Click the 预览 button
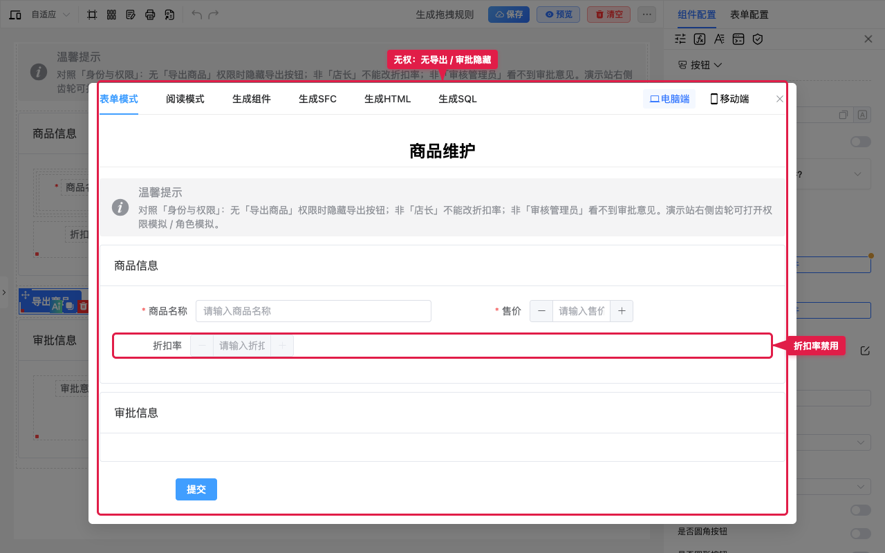Image resolution: width=885 pixels, height=553 pixels. [x=558, y=15]
